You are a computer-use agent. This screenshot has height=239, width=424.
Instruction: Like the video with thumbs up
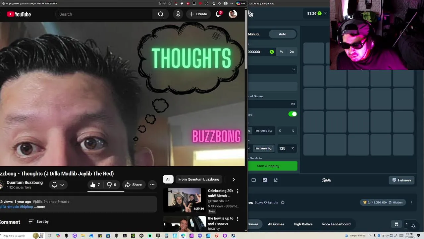(x=95, y=185)
